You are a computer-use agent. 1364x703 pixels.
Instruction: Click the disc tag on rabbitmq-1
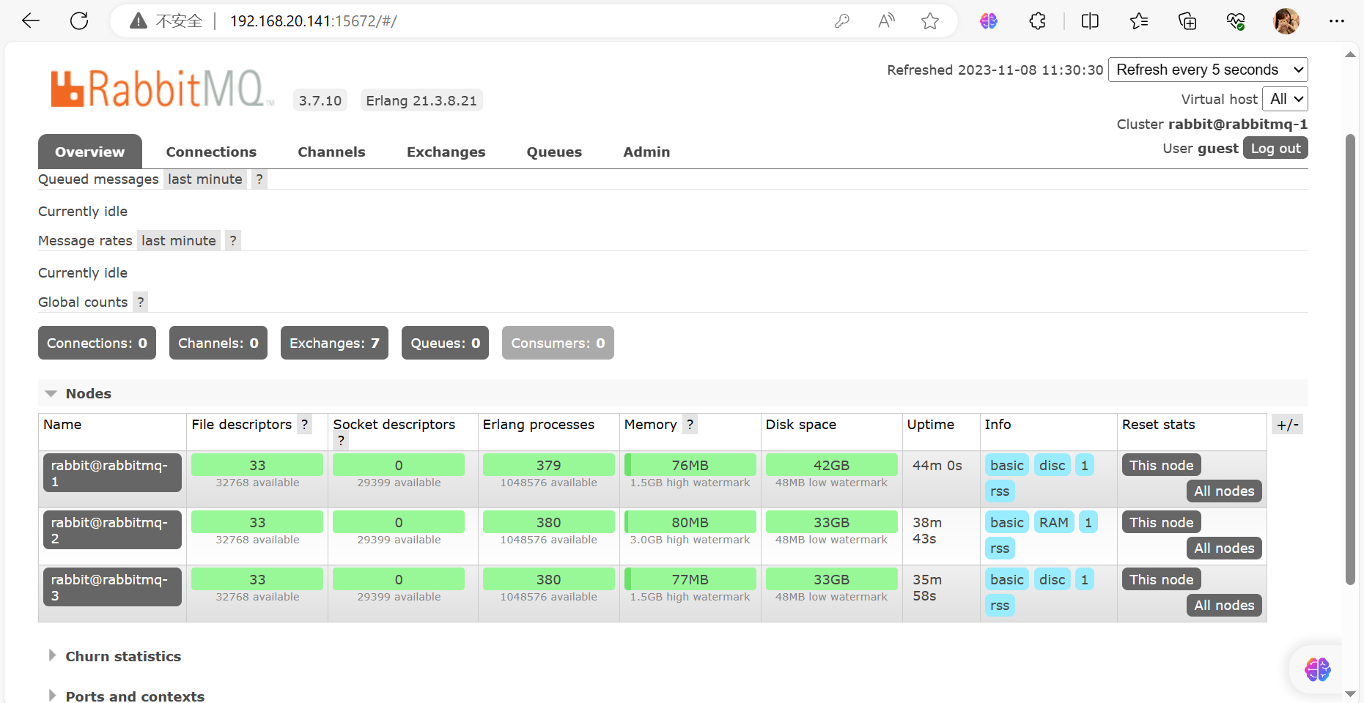point(1053,465)
